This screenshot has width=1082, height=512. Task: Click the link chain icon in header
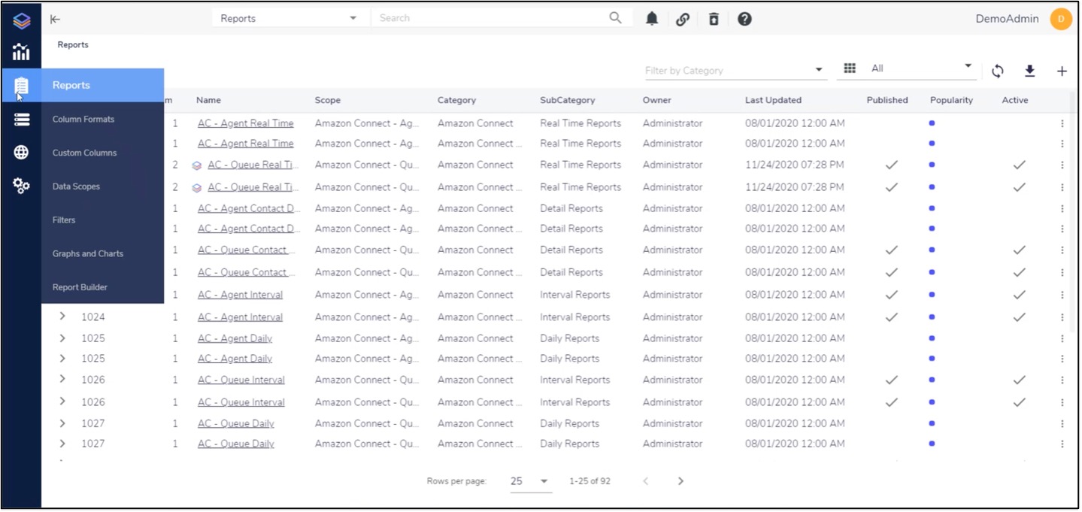click(x=683, y=19)
